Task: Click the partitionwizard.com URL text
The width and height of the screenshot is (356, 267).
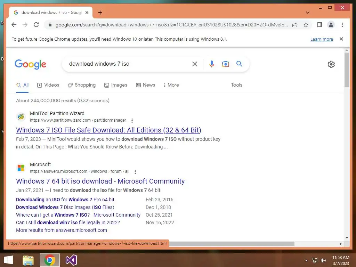Action: pos(78,120)
